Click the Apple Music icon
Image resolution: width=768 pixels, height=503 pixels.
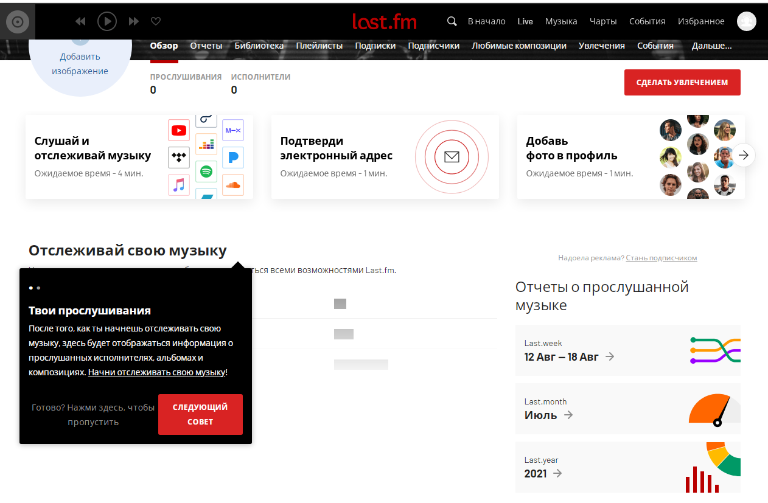coord(179,186)
